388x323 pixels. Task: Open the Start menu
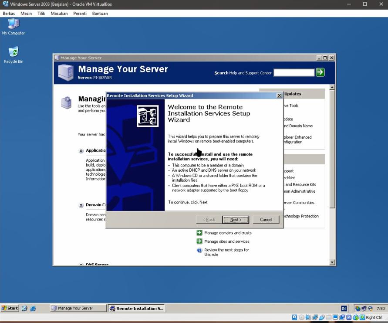tap(10, 308)
